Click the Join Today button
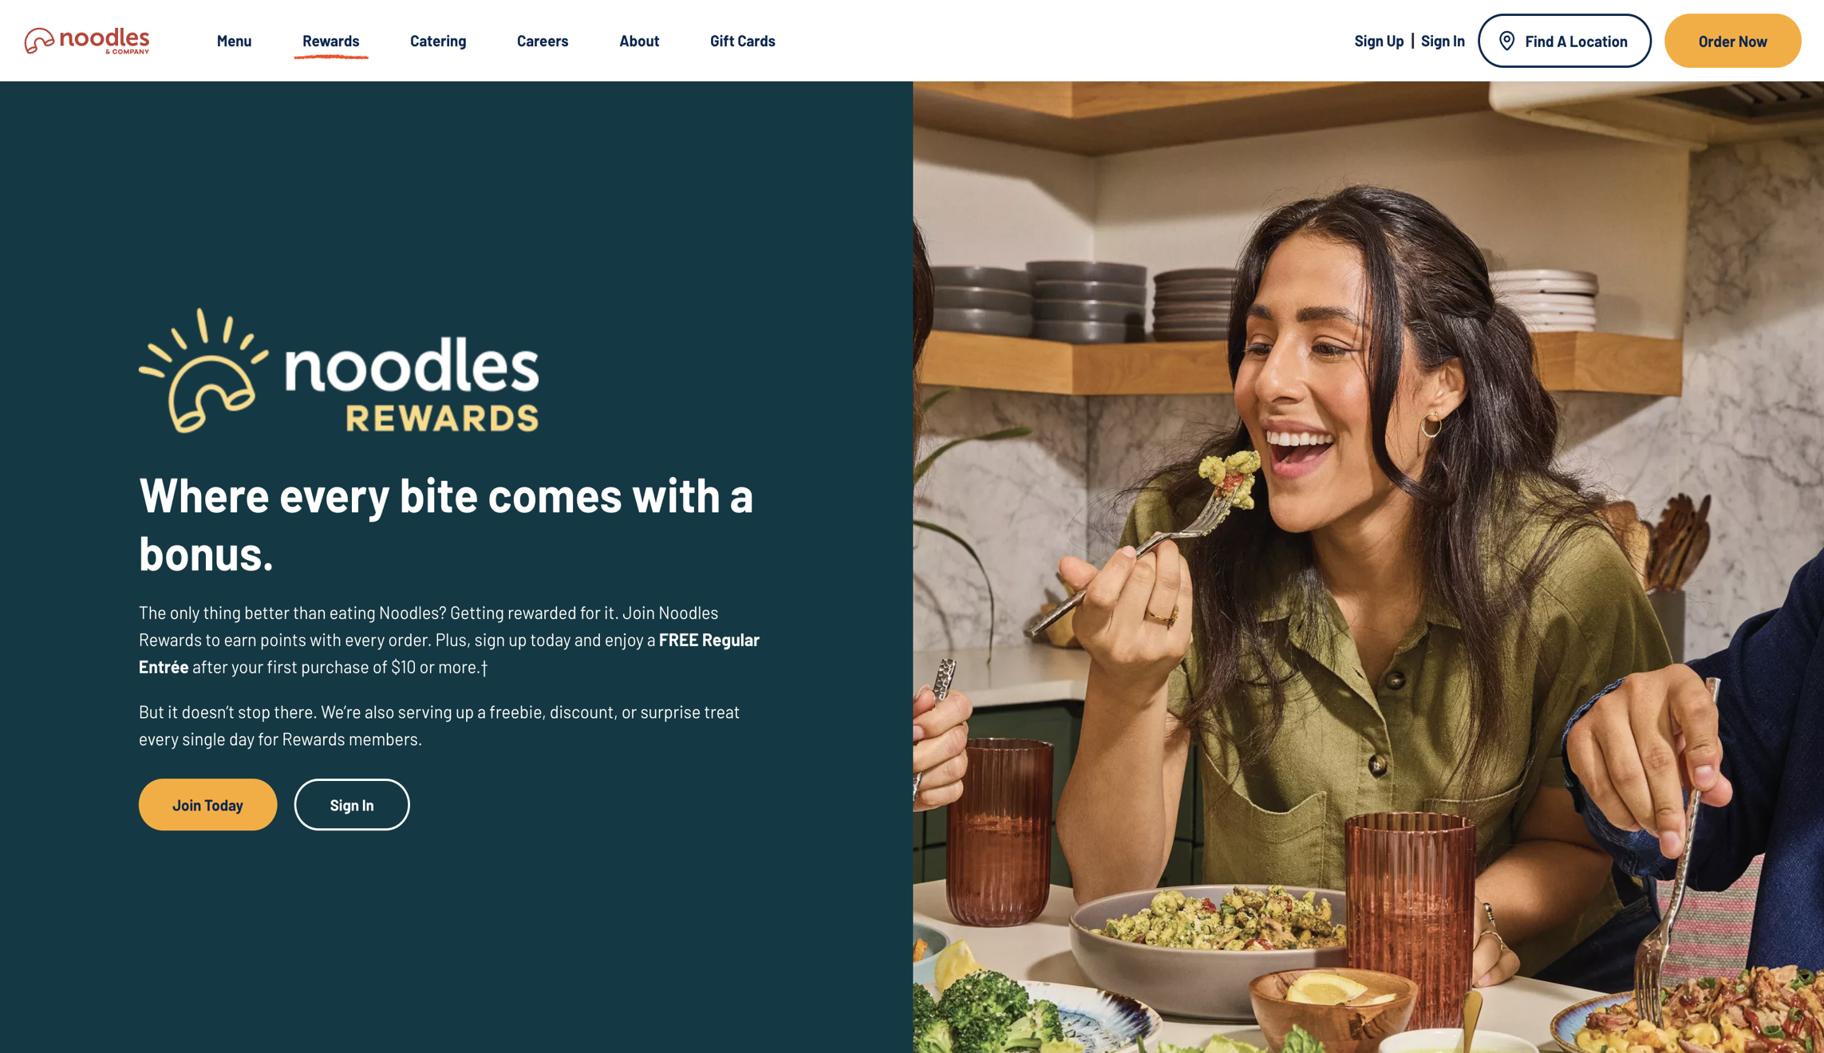 pos(207,805)
